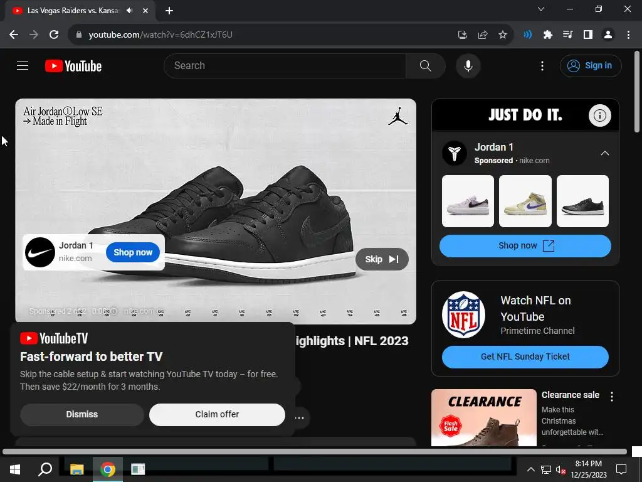Go to YouTube home via logo

point(73,66)
